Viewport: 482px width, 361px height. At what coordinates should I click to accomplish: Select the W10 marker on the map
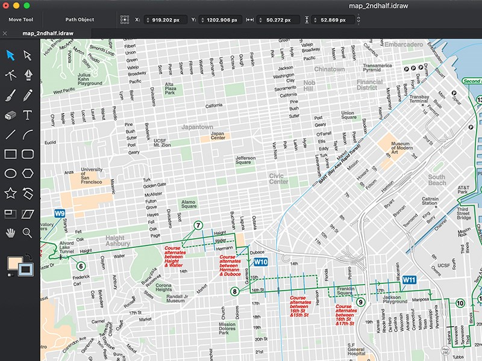pos(261,262)
